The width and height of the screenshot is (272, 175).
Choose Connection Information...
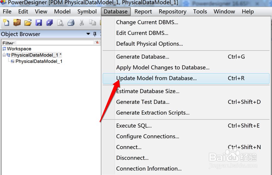click(x=186, y=169)
